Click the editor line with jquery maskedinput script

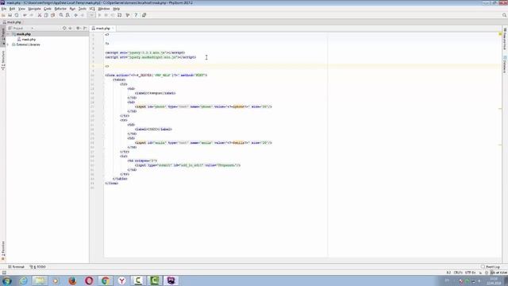point(151,57)
